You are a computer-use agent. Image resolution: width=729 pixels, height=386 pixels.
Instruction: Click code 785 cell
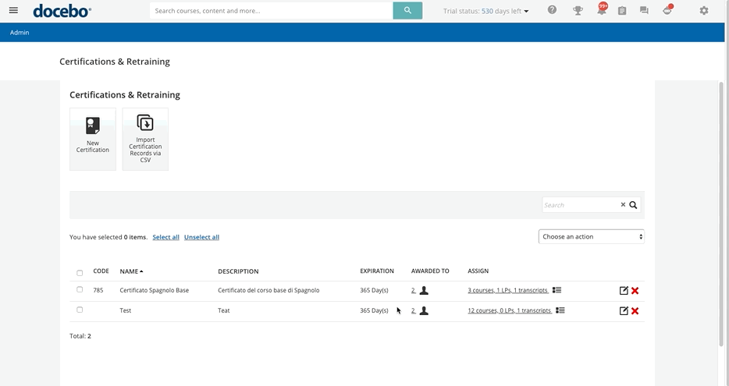(98, 290)
